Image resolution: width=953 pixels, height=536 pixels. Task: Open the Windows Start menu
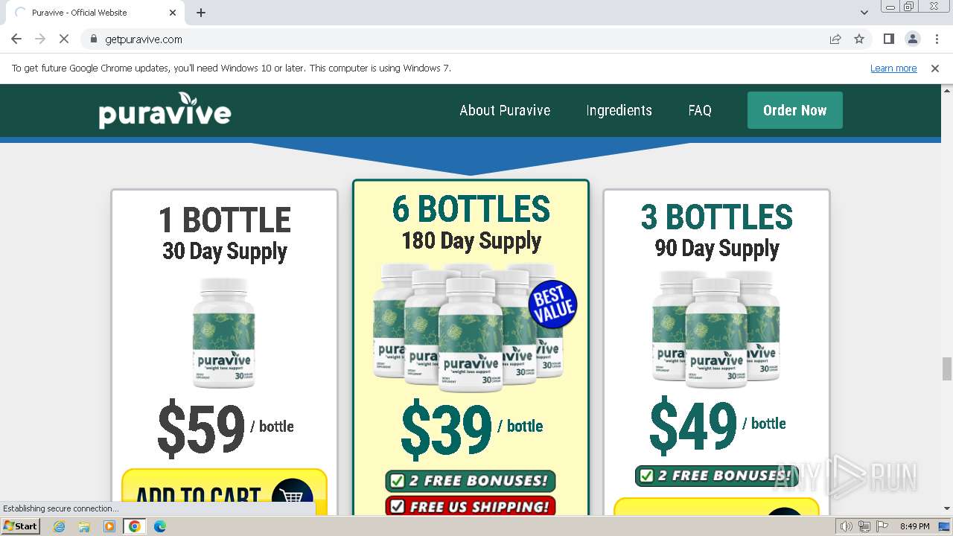(x=20, y=526)
